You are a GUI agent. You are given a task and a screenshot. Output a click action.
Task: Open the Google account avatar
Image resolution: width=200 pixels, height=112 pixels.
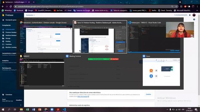[194, 15]
